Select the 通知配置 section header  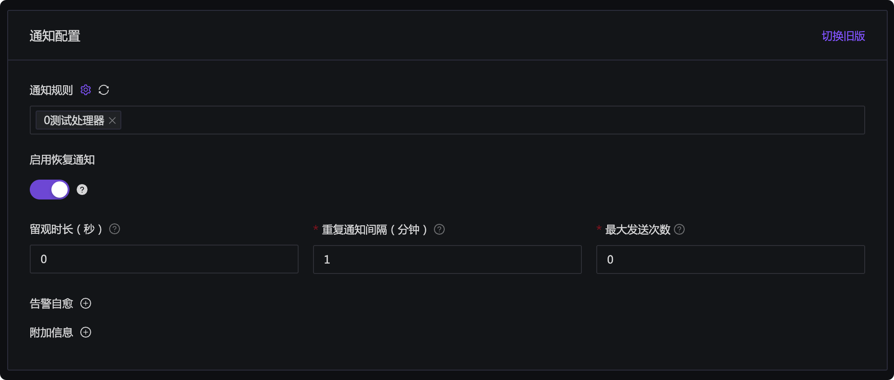55,36
